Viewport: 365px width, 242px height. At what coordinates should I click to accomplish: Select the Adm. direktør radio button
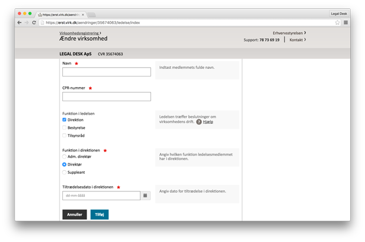(64, 157)
